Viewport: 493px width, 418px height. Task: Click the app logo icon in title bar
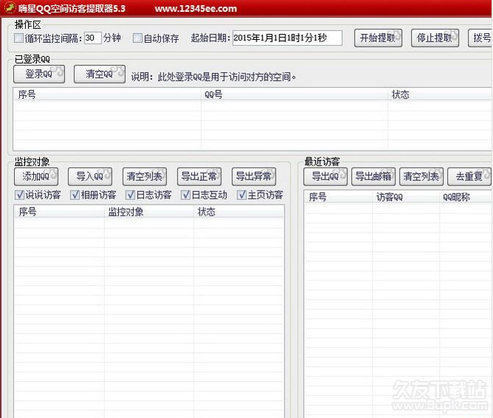[10, 7]
